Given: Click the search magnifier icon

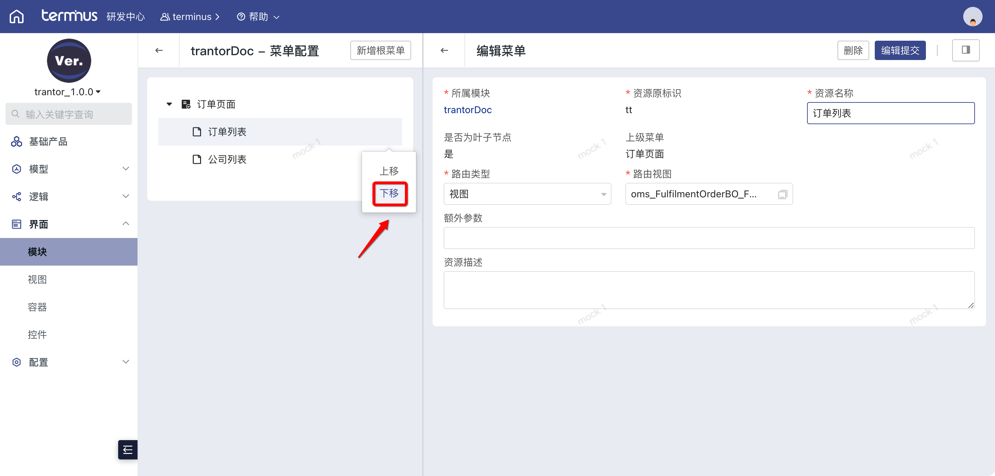Looking at the screenshot, I should point(16,114).
